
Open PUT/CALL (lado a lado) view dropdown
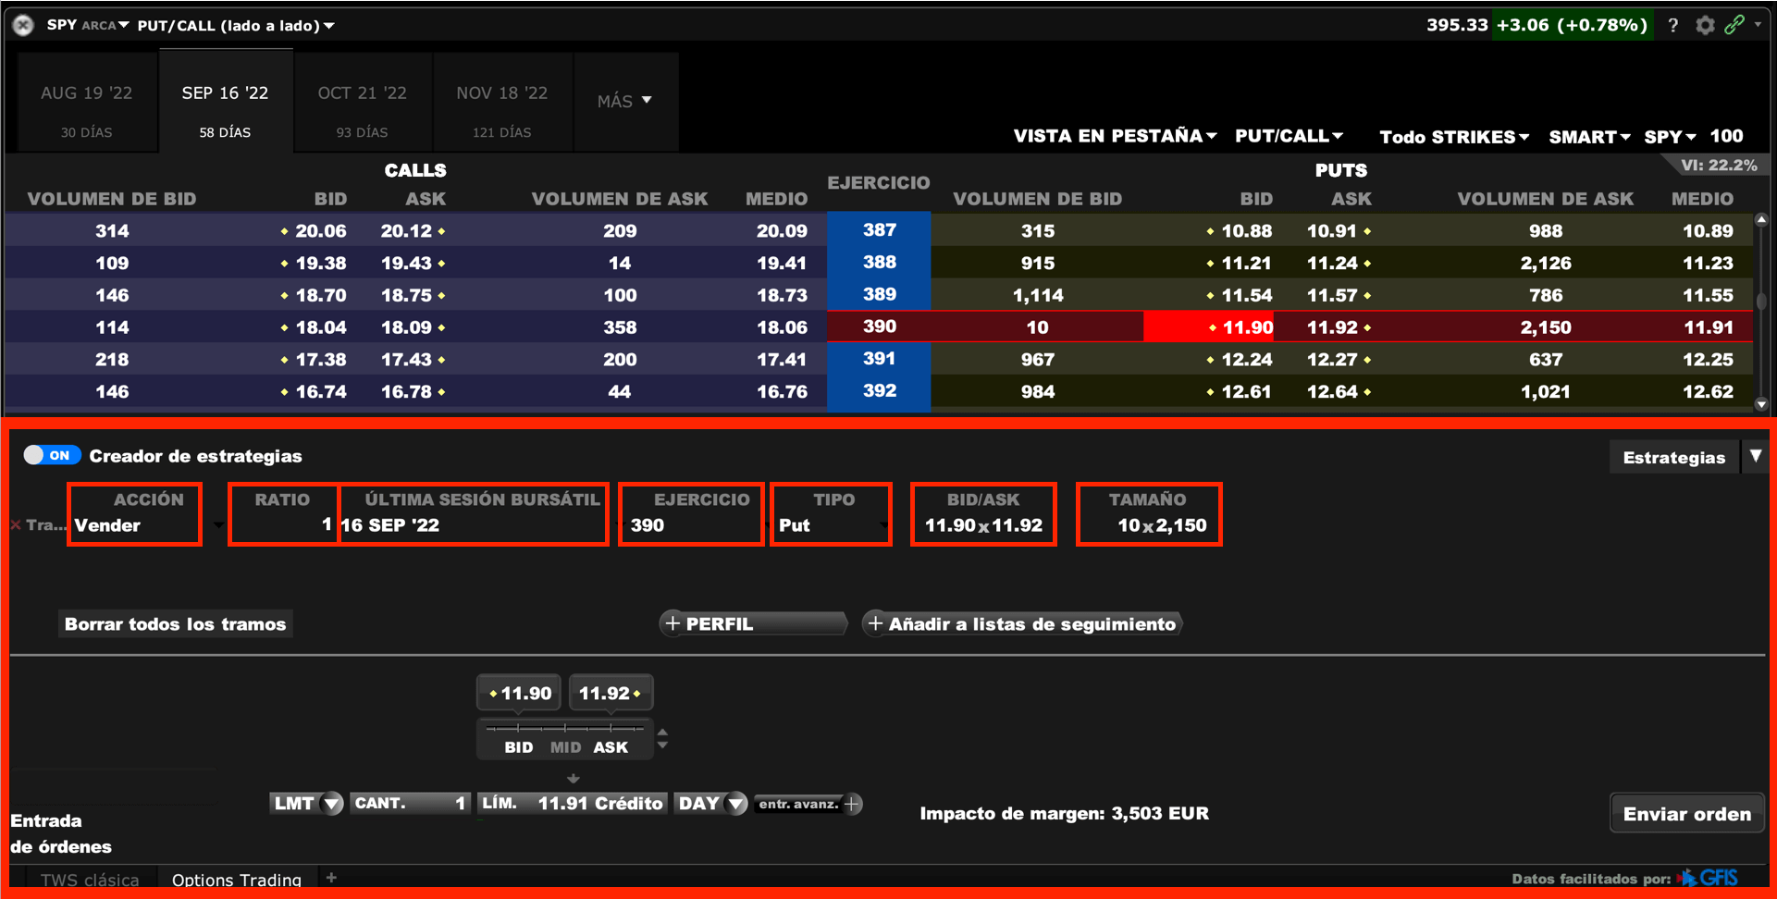pos(236,25)
